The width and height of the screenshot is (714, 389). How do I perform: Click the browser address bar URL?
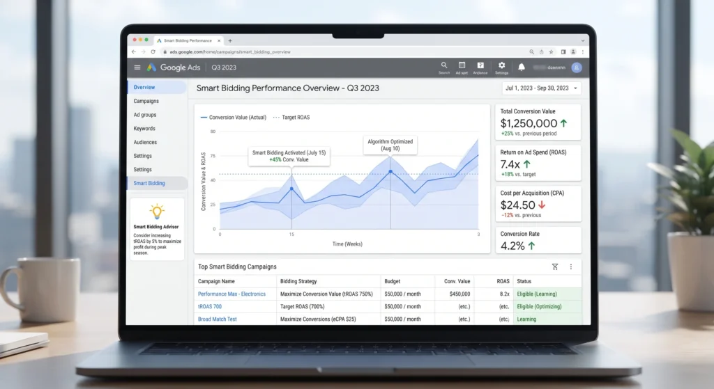point(230,51)
